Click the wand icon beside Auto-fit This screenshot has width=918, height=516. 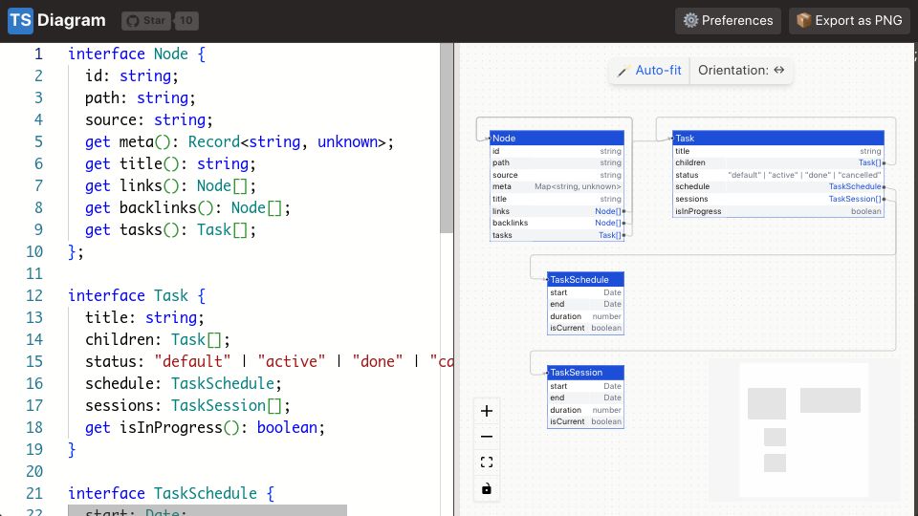tap(623, 71)
